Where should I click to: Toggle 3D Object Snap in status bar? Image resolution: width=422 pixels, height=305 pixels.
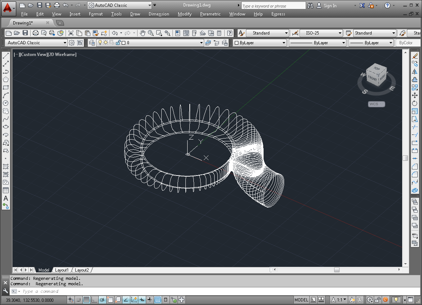tap(118, 300)
